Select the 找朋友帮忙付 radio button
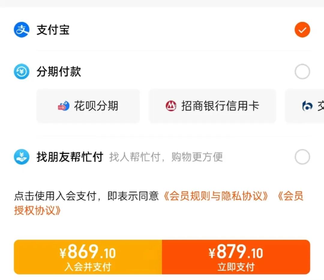The image size is (324, 280). point(302,157)
